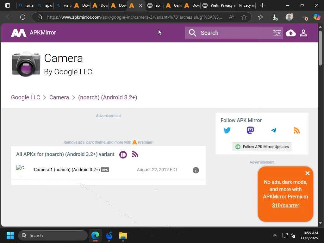The width and height of the screenshot is (324, 243).
Task: Open File Explorer from taskbar
Action: coord(123,235)
